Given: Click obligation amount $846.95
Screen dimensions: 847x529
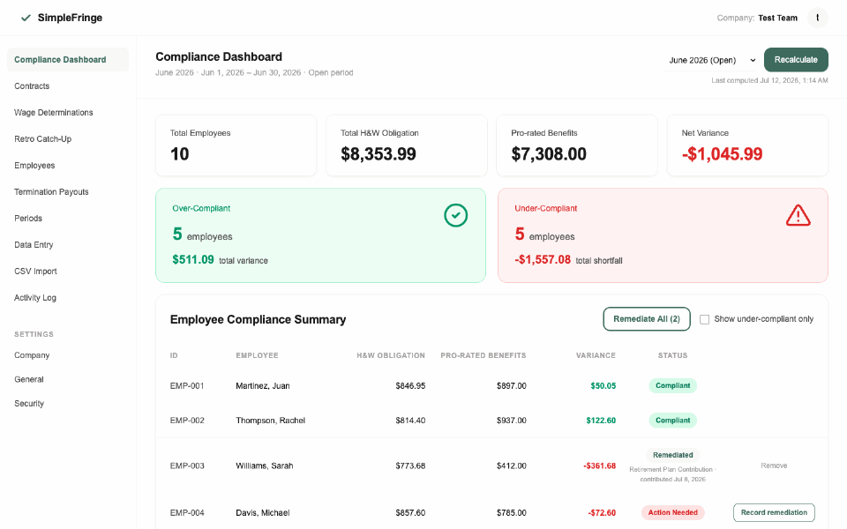Looking at the screenshot, I should [x=410, y=386].
